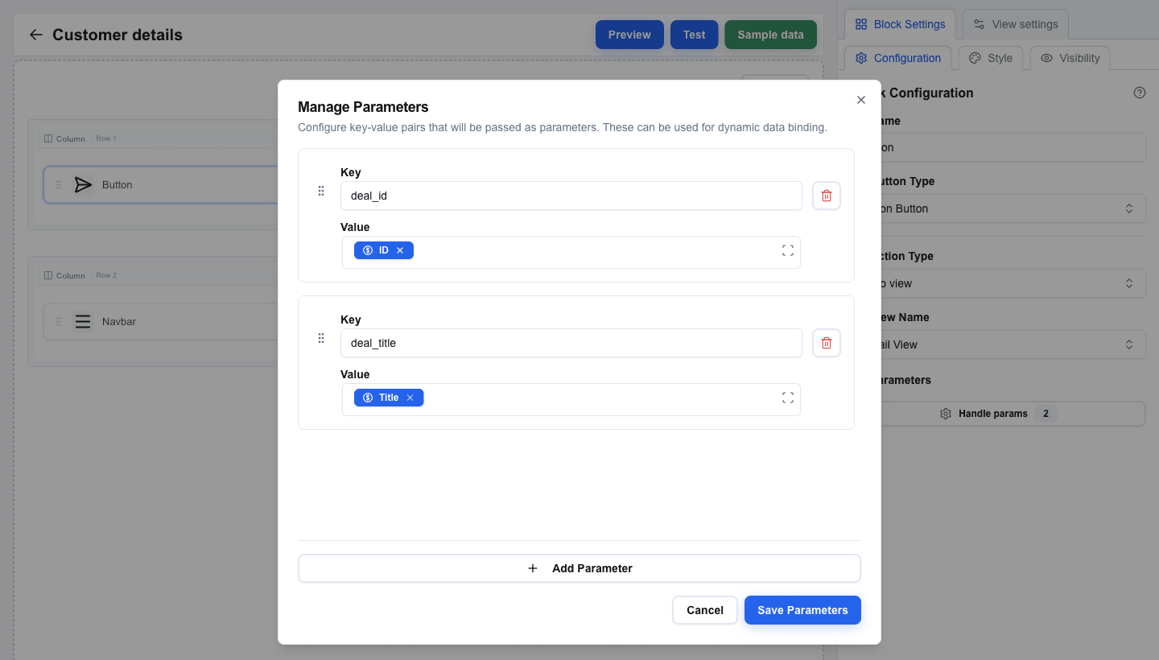This screenshot has height=660, width=1159.
Task: Remove the Title tag using its X
Action: [410, 398]
